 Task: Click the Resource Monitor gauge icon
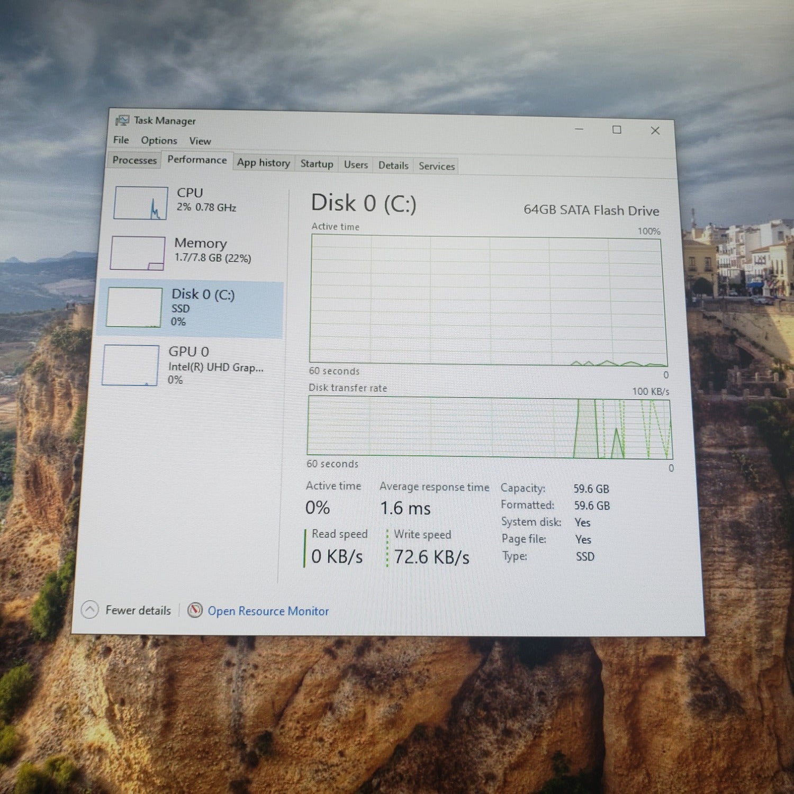[195, 610]
